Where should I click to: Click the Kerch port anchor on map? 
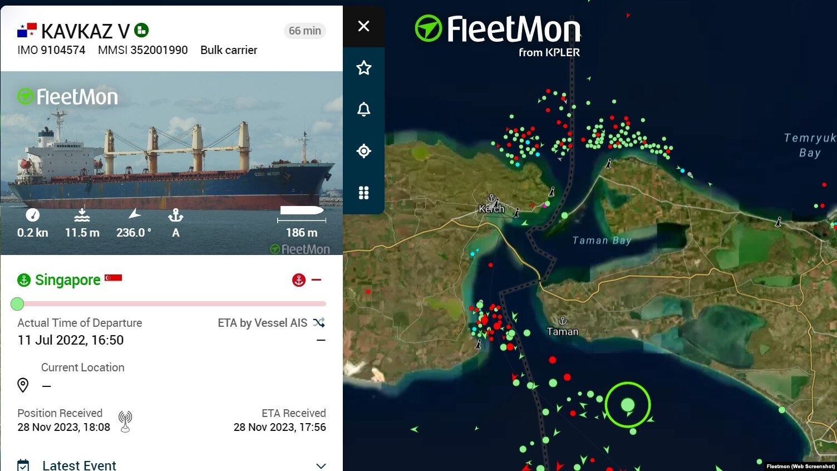(x=491, y=198)
